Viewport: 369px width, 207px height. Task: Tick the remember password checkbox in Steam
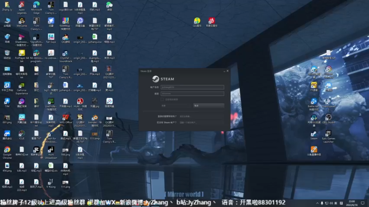tap(162, 99)
